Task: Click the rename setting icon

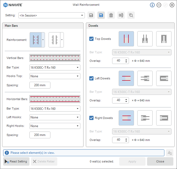Action: point(121,15)
